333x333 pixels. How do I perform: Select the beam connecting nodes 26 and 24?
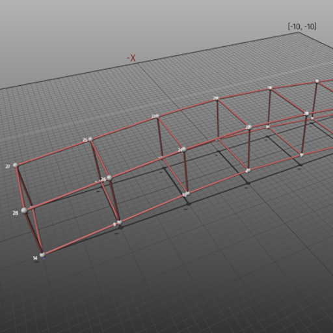[146, 163]
